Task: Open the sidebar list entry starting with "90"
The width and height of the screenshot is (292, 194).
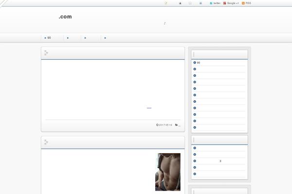Action: [219, 63]
